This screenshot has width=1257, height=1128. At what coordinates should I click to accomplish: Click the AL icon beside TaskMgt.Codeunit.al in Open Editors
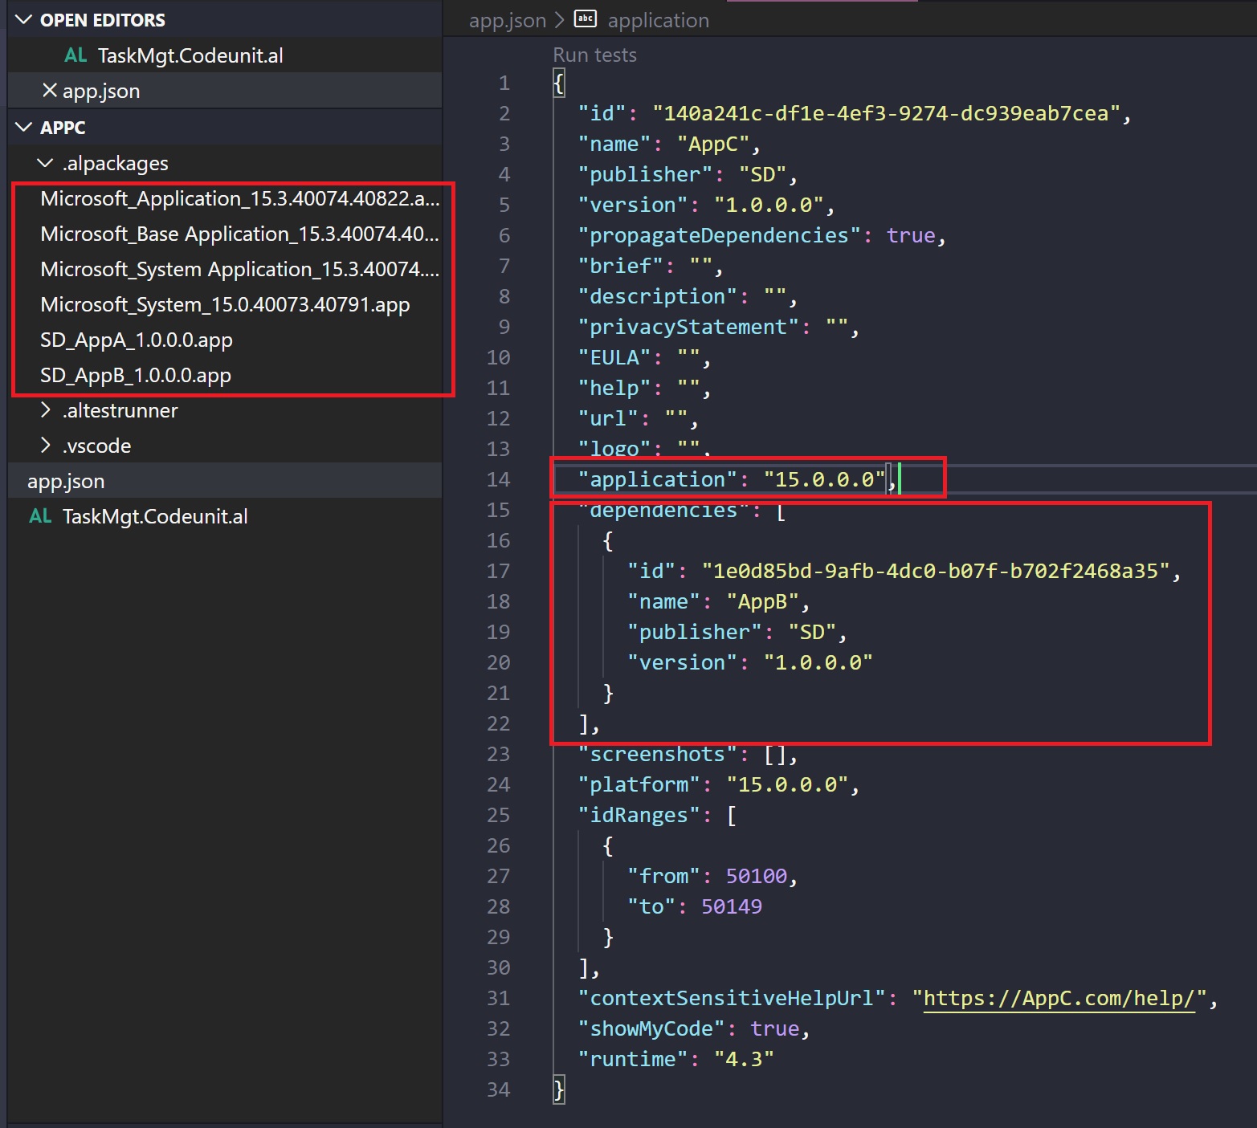(75, 55)
